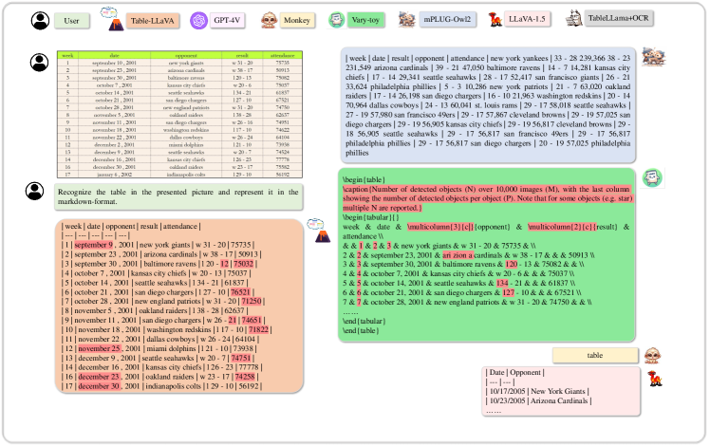This screenshot has width=710, height=446.
Task: Select the User legend label
Action: [71, 21]
